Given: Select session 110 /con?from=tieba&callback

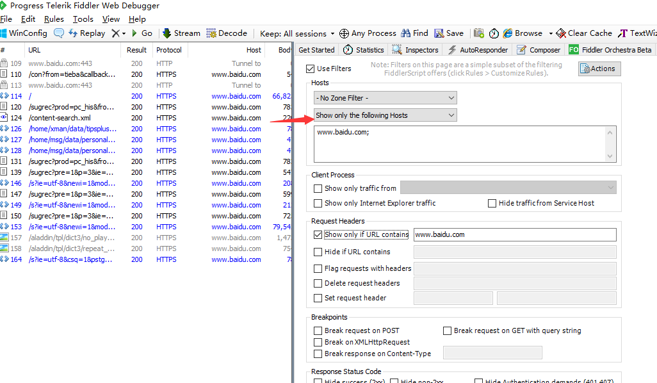Looking at the screenshot, I should click(x=145, y=74).
